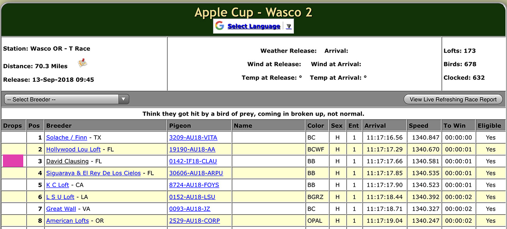Open Siguaraya & El Rey De Los Cielos link
This screenshot has width=507, height=229.
94,173
